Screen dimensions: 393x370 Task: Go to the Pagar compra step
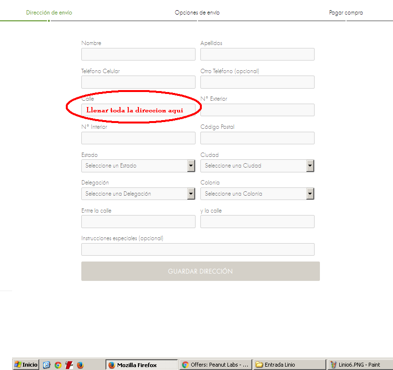click(346, 13)
